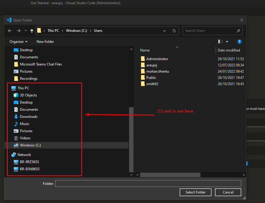Click the Videos film icon
The width and height of the screenshot is (265, 203).
pos(16,138)
